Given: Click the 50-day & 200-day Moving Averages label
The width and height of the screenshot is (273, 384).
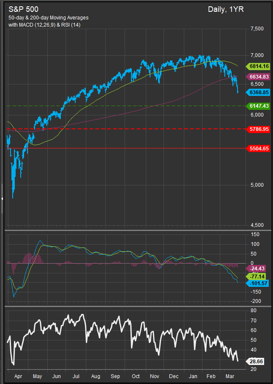Looking at the screenshot, I should tap(49, 18).
